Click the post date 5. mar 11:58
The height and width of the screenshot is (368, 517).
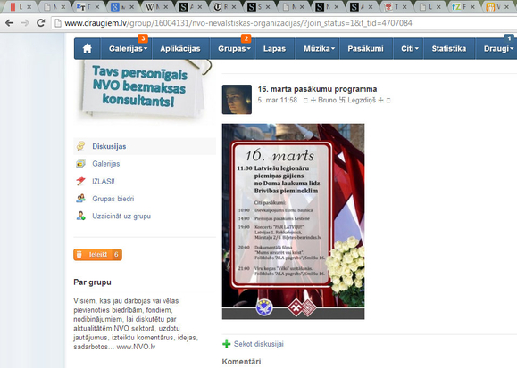pos(278,100)
